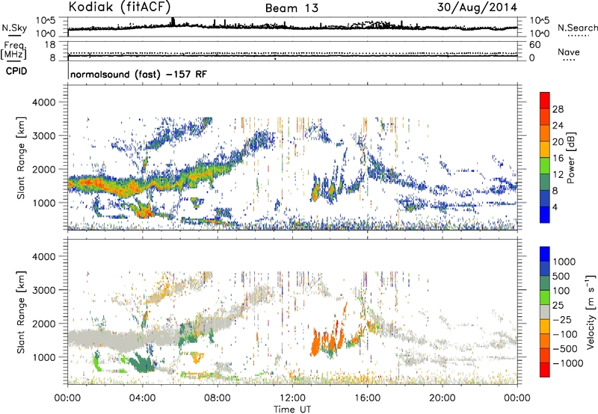
Task: Click the 'Beam 13' label
Action: 292,8
